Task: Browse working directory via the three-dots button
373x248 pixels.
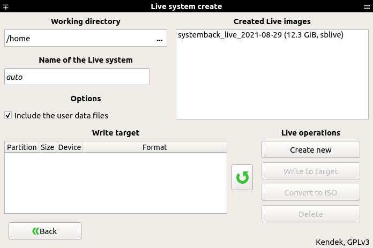Action: (159, 39)
